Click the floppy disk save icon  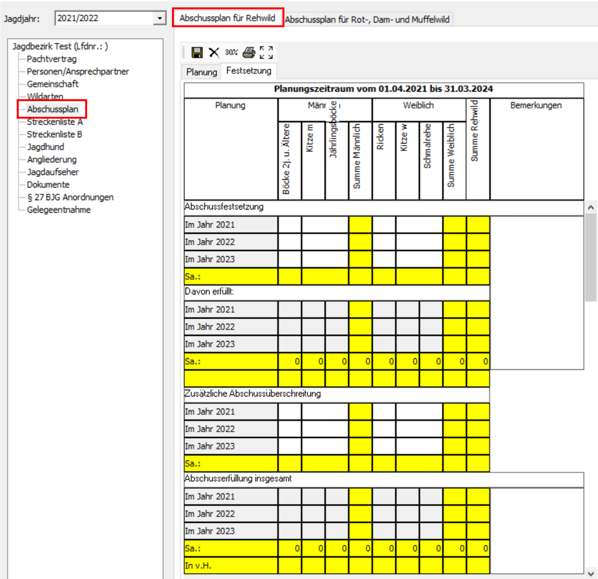[197, 52]
